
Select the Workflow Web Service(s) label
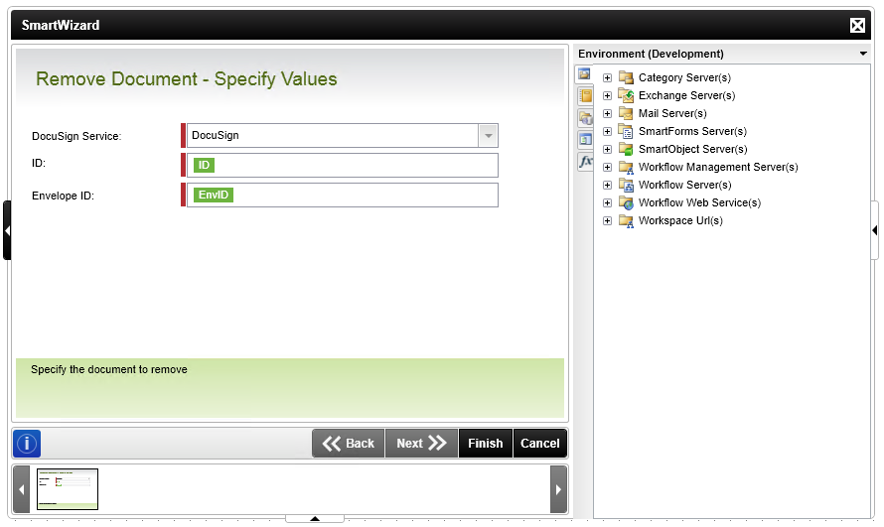point(699,202)
